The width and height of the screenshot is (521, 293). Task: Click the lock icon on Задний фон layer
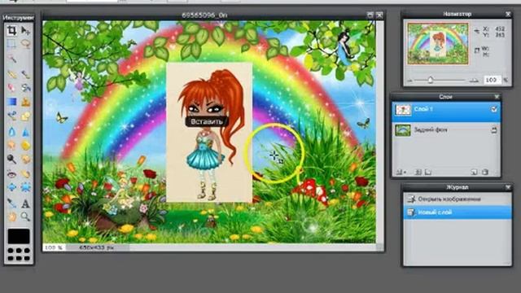(x=494, y=130)
